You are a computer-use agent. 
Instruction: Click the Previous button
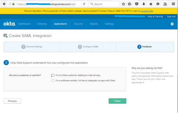pos(12,101)
